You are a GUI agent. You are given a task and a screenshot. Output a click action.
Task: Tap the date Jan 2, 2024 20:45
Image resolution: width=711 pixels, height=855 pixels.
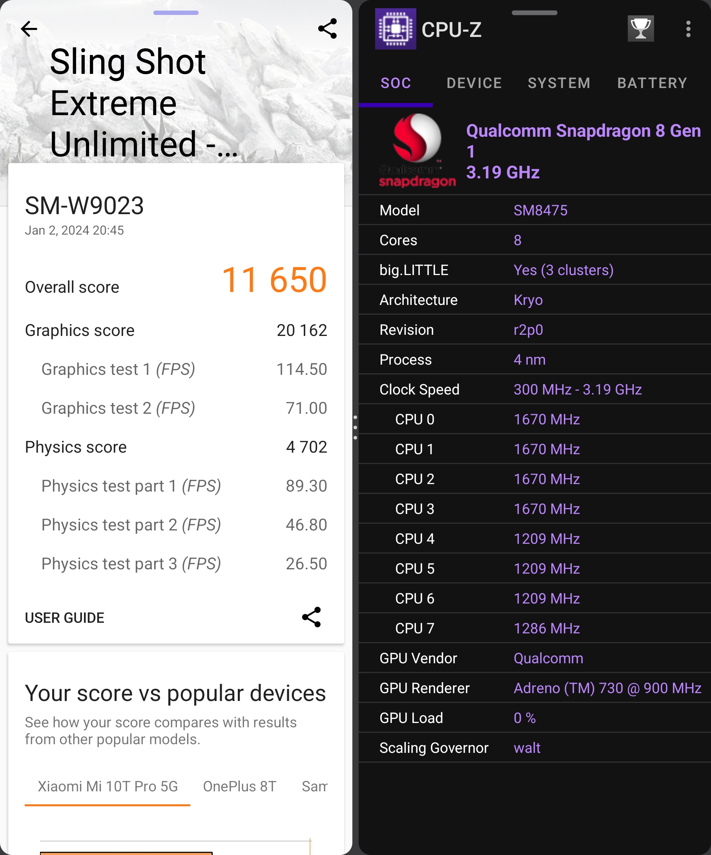pyautogui.click(x=75, y=230)
